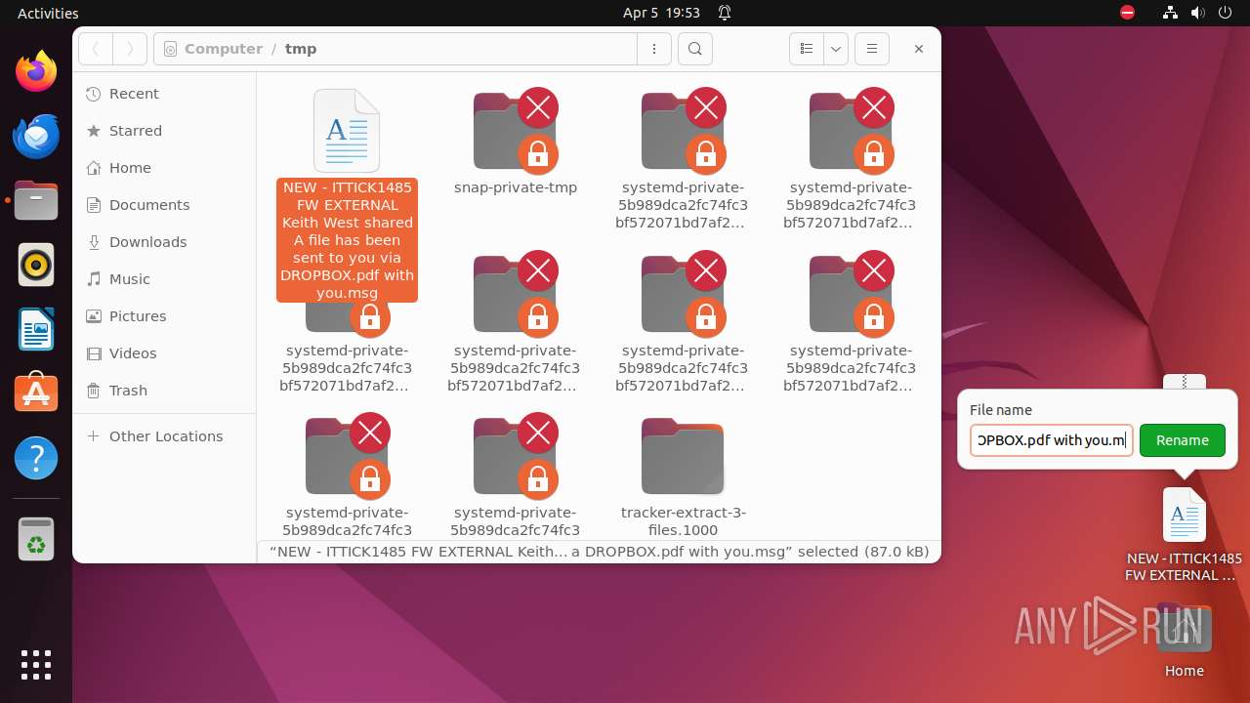Image resolution: width=1250 pixels, height=703 pixels.
Task: Go to Home in the sidebar
Action: [x=164, y=168]
